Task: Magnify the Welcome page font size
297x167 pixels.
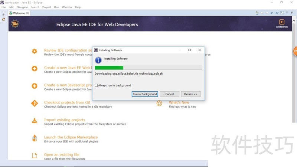Action: pyautogui.click(x=277, y=13)
